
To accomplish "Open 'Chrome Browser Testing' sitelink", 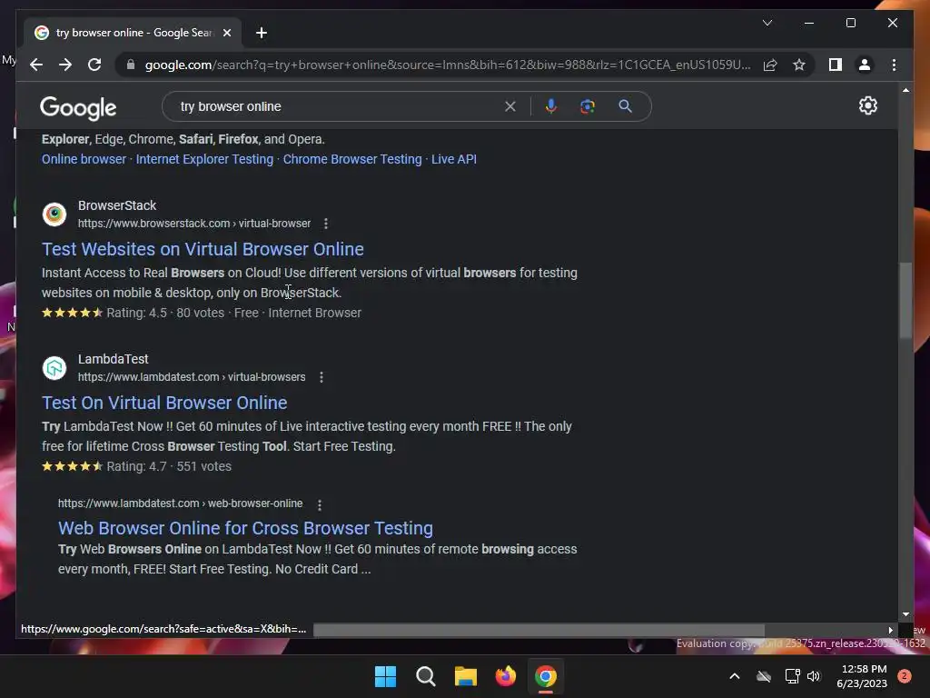I will (352, 159).
